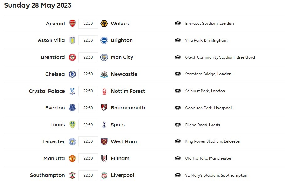The height and width of the screenshot is (181, 285).
Task: Select the Leeds vs Spurs 22:30 time box
Action: pyautogui.click(x=88, y=125)
